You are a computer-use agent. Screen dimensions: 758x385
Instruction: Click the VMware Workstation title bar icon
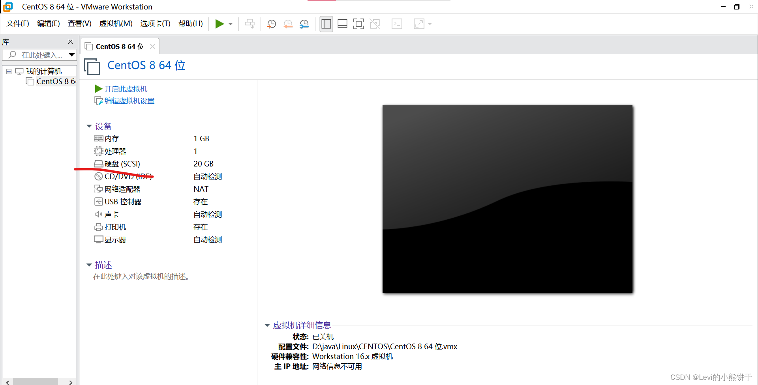click(x=8, y=7)
